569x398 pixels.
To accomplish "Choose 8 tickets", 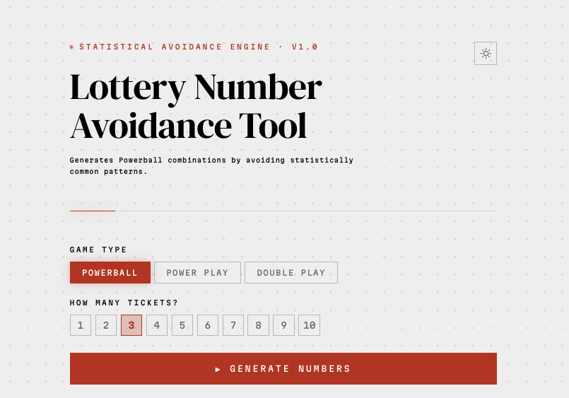I will (259, 325).
